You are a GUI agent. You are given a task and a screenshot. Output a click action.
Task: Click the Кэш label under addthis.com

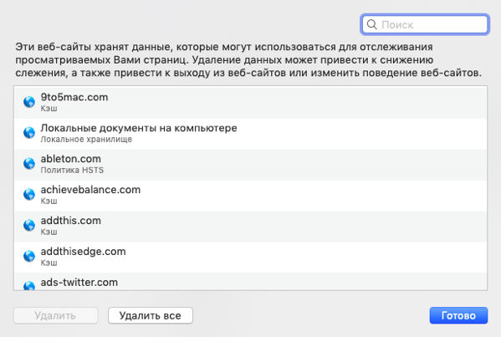[49, 232]
